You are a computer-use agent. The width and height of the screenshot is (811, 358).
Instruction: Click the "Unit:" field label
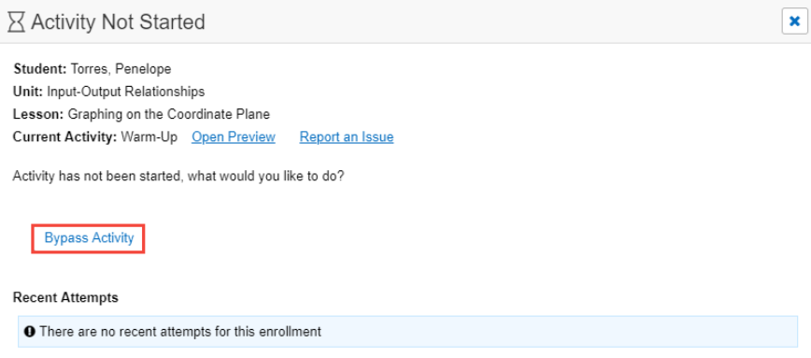pos(28,92)
